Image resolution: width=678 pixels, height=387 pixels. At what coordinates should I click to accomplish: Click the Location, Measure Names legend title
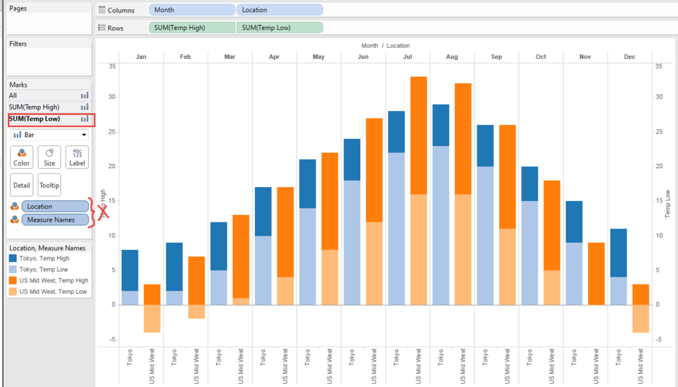48,248
